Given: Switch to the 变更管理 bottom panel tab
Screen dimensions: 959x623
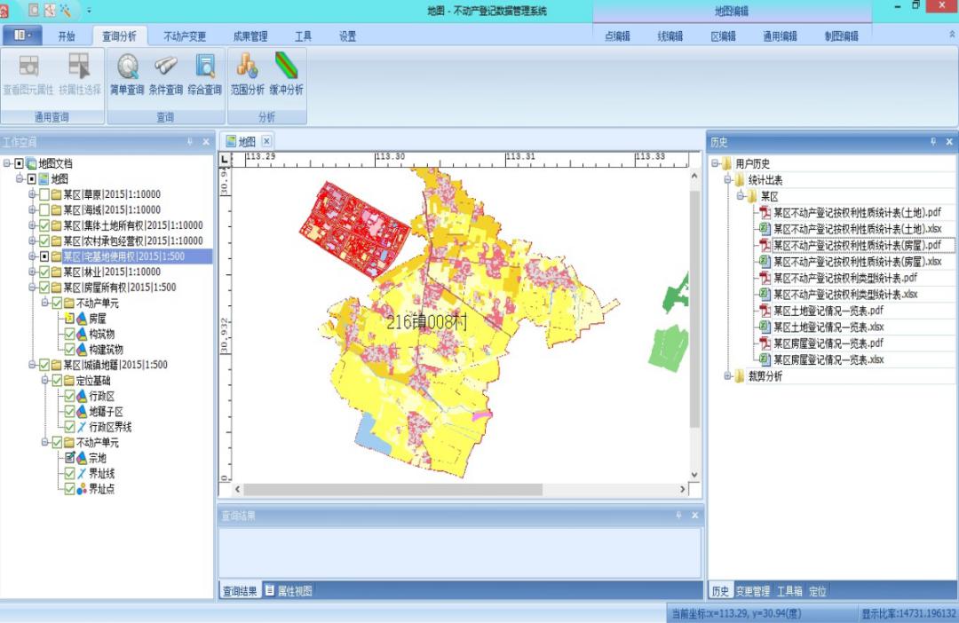Looking at the screenshot, I should tap(754, 591).
